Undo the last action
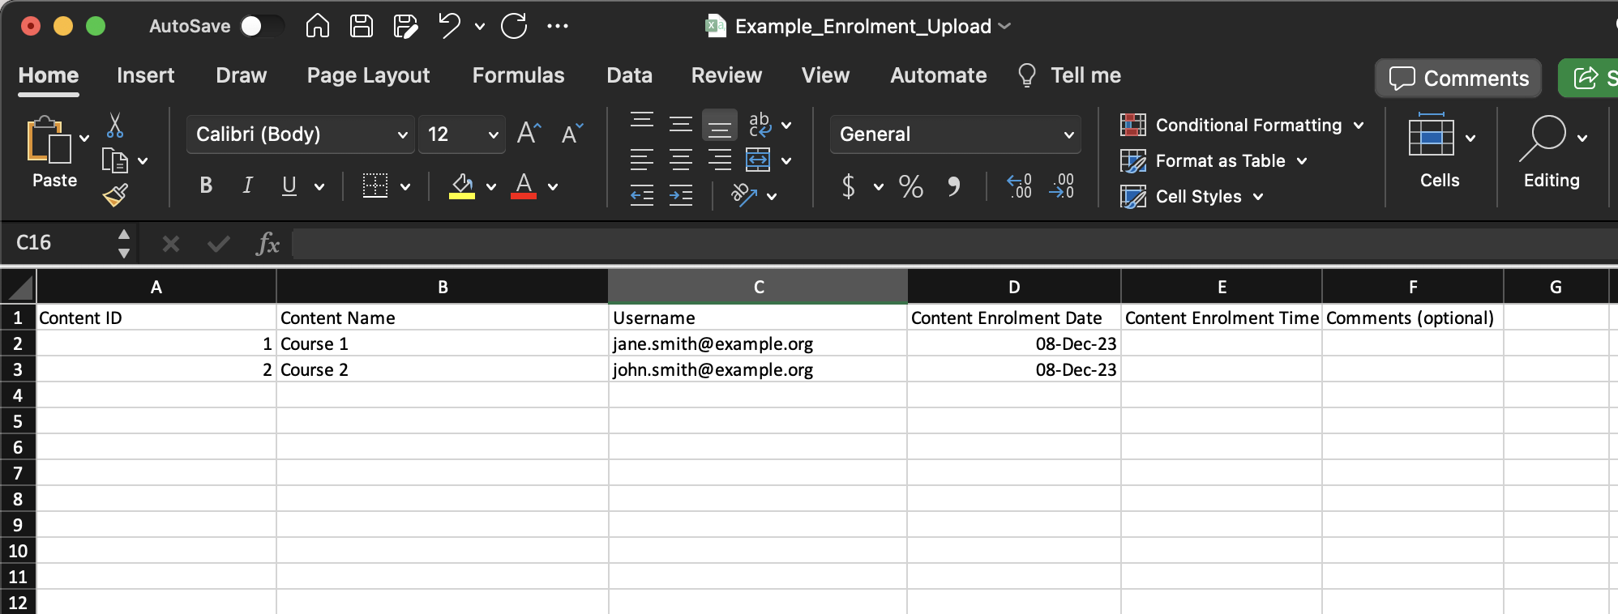The image size is (1618, 614). (449, 26)
